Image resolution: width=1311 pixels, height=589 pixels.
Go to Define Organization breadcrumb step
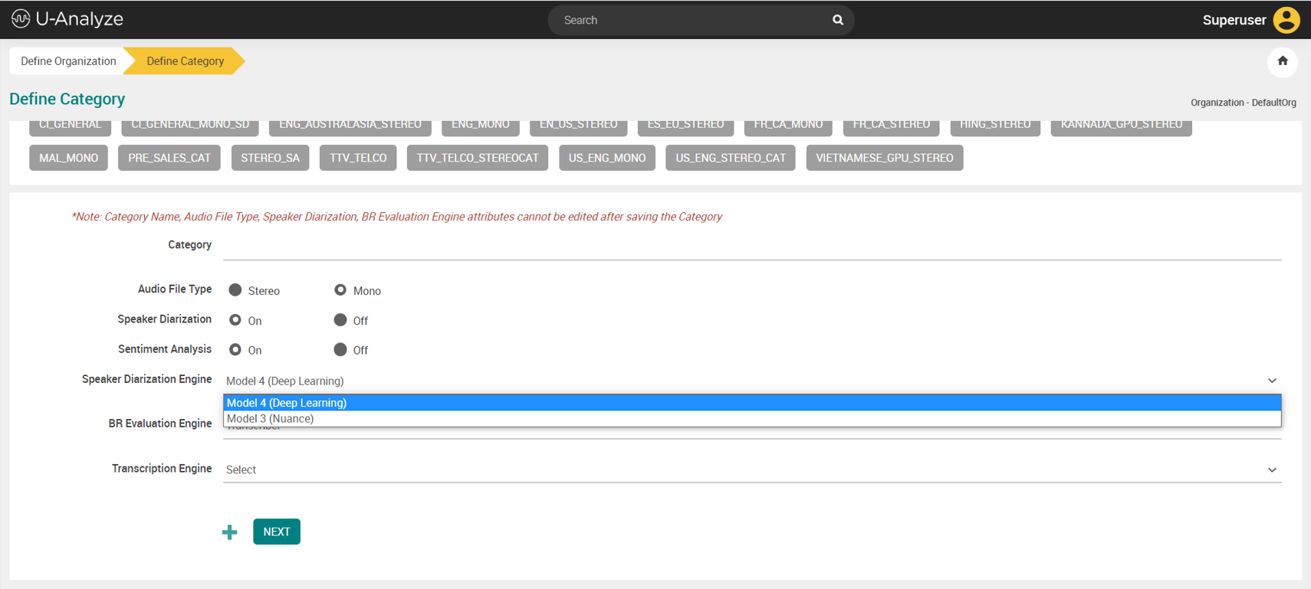pos(68,61)
